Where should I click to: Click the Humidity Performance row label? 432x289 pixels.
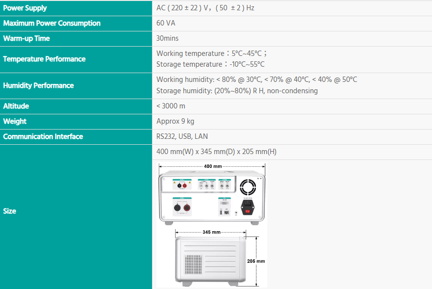[x=38, y=85]
